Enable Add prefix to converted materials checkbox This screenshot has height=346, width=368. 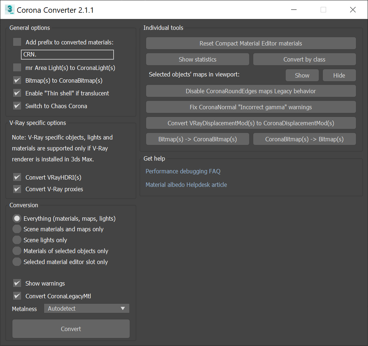17,42
